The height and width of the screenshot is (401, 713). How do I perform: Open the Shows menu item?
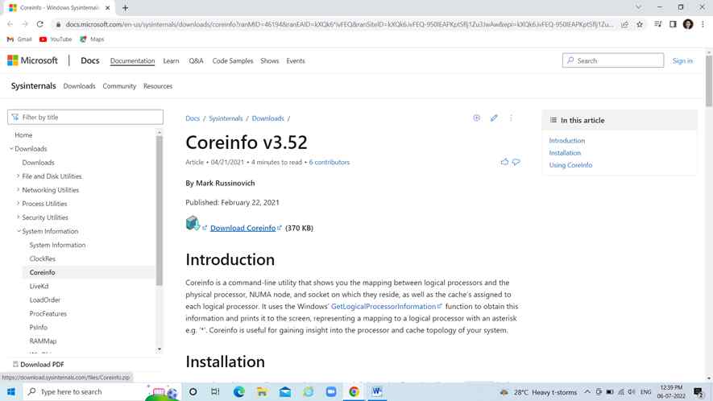click(270, 60)
